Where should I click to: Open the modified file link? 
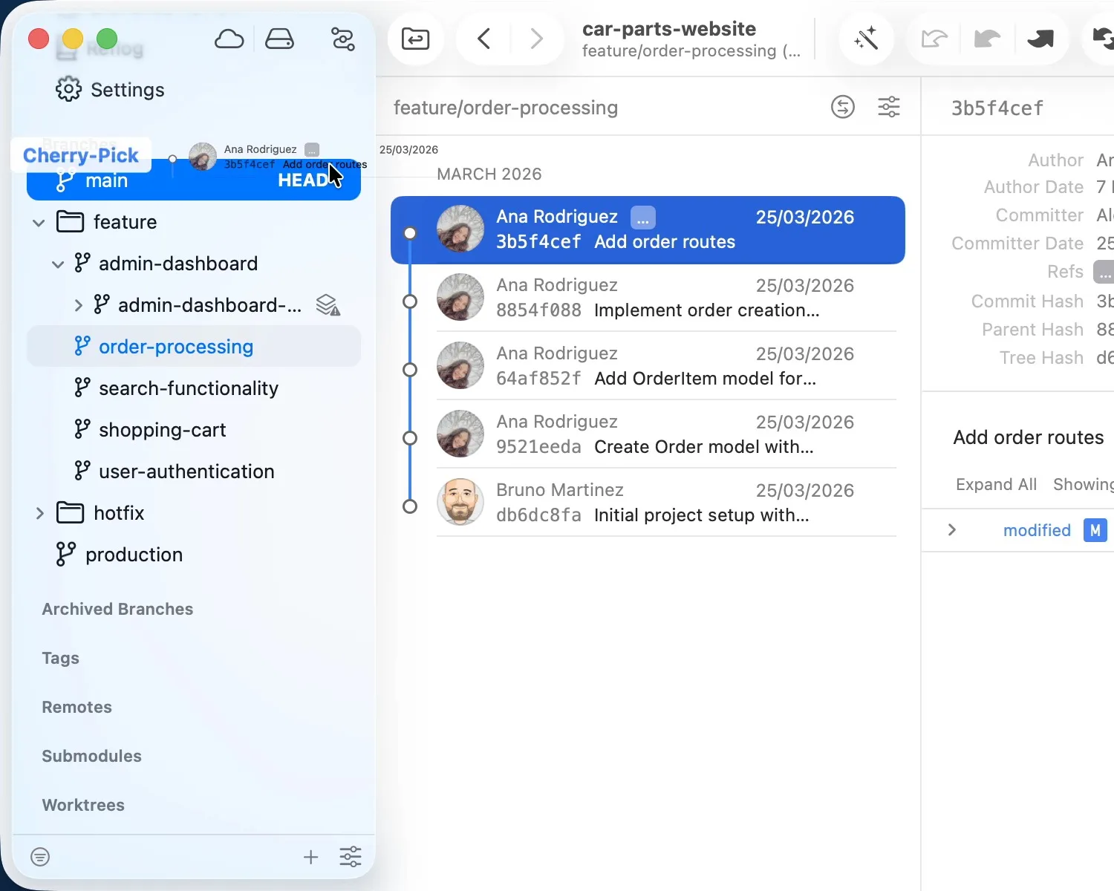coord(1037,530)
